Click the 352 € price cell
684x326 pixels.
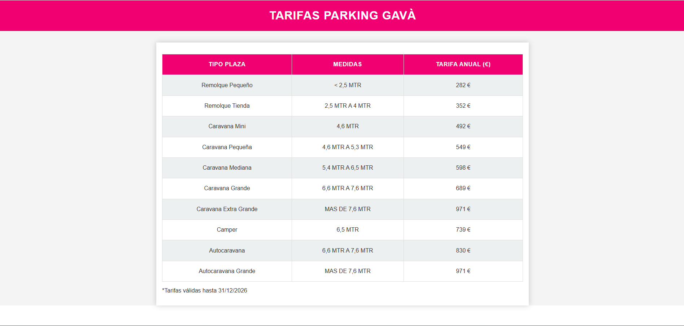click(x=463, y=106)
